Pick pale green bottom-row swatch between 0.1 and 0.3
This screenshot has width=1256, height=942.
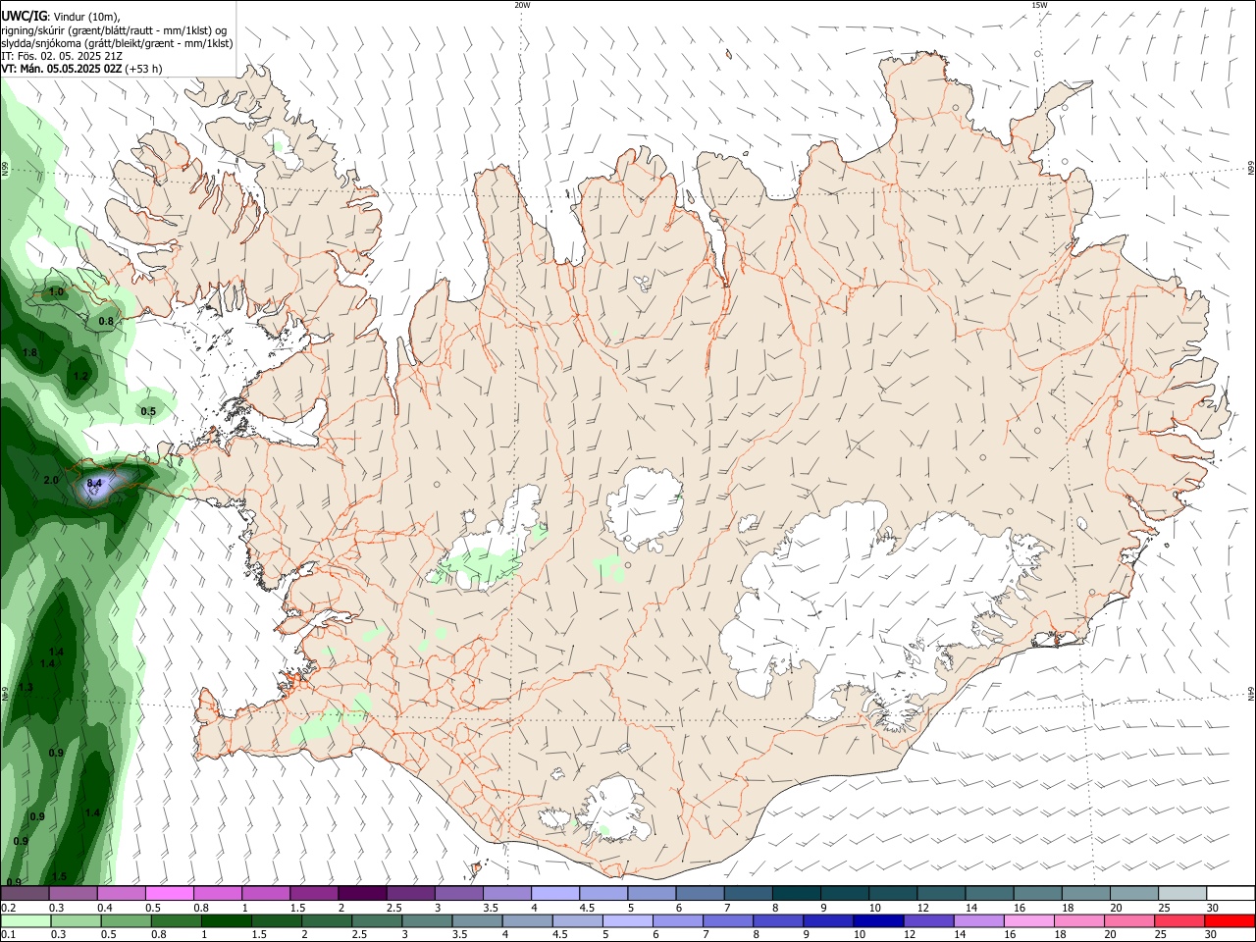26,921
